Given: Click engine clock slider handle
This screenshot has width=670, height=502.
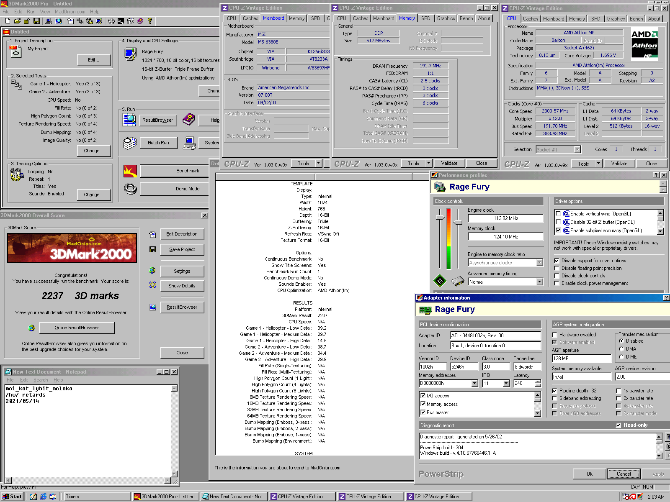Looking at the screenshot, I should [x=440, y=217].
